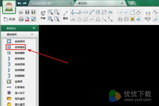
Task: Zoom out with the minus magnifier
Action: pyautogui.click(x=57, y=12)
